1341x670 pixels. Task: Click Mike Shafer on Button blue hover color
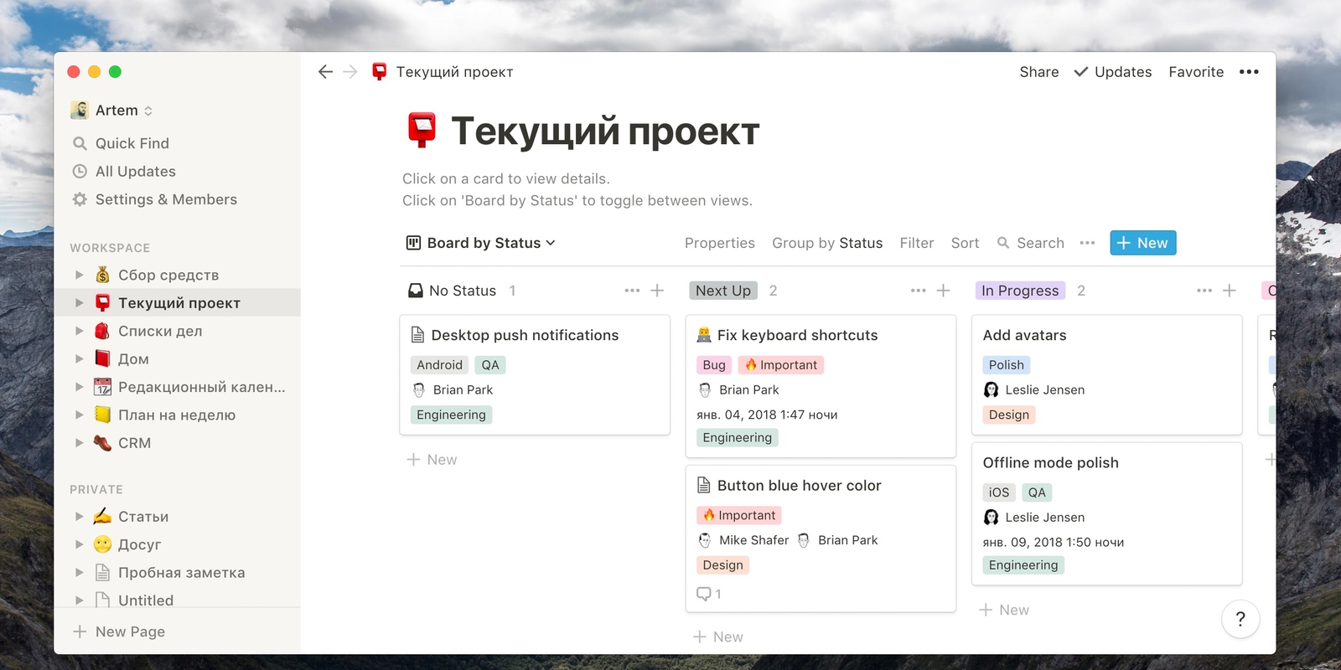[x=743, y=540]
